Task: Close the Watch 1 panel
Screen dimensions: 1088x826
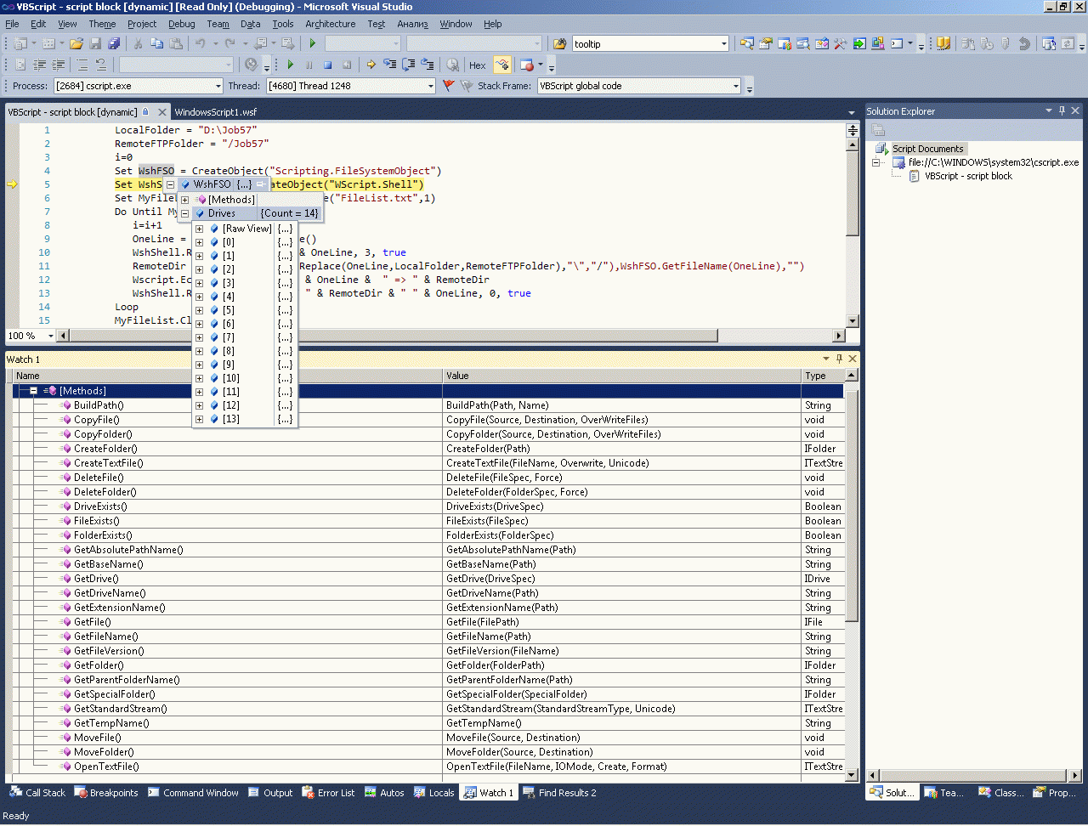Action: [853, 359]
